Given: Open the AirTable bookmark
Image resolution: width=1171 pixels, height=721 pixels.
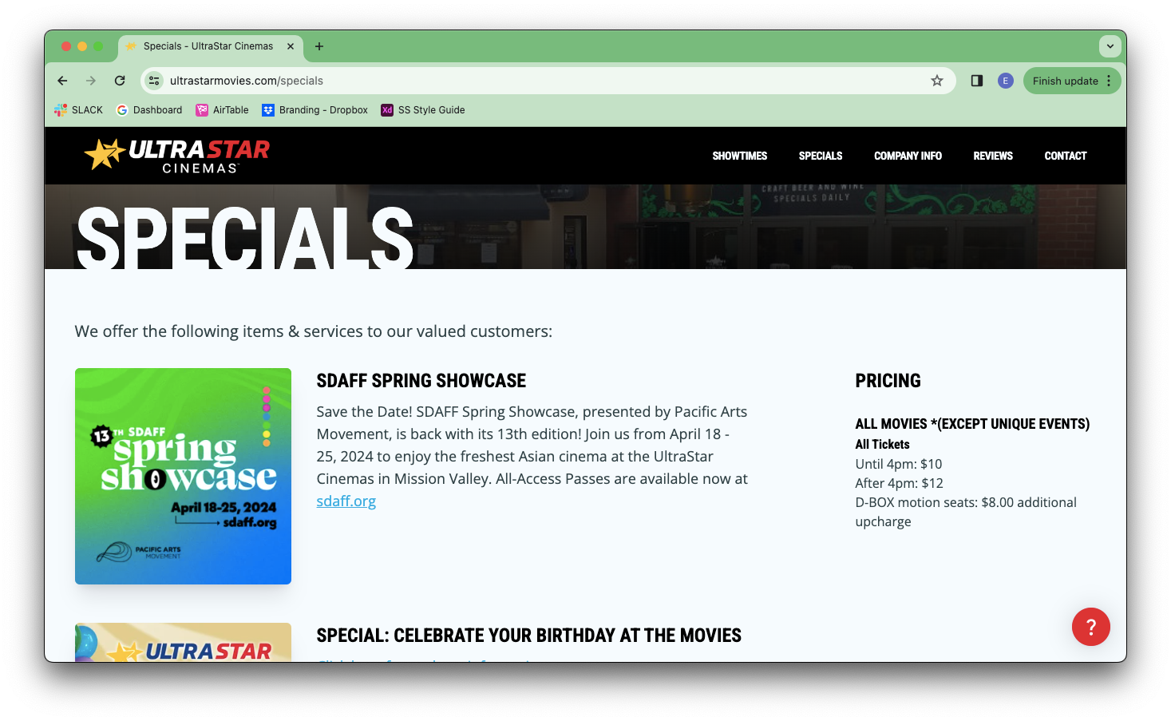Looking at the screenshot, I should click(223, 110).
